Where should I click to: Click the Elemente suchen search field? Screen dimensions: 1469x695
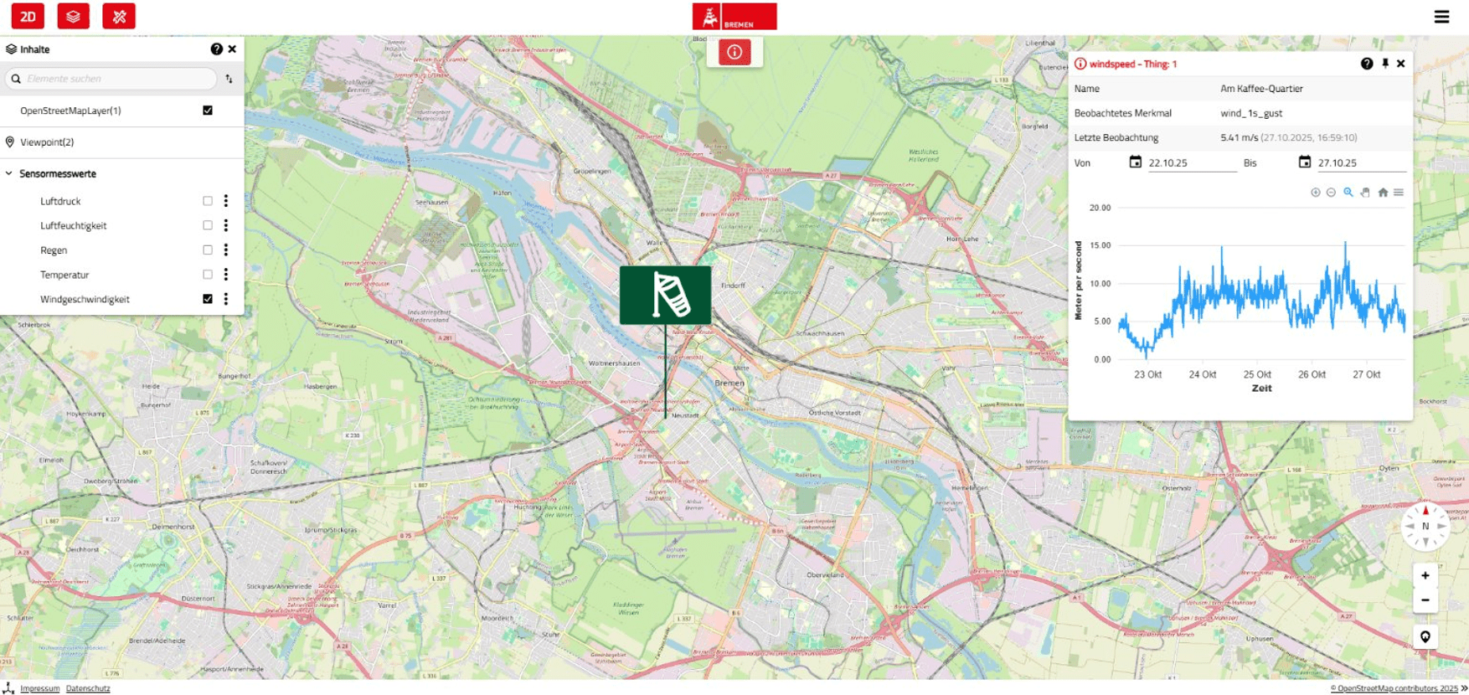pyautogui.click(x=111, y=79)
